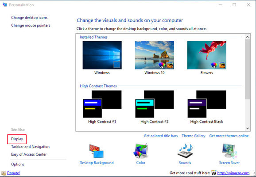Open the Screen Saver icon
256x177 pixels.
point(229,151)
